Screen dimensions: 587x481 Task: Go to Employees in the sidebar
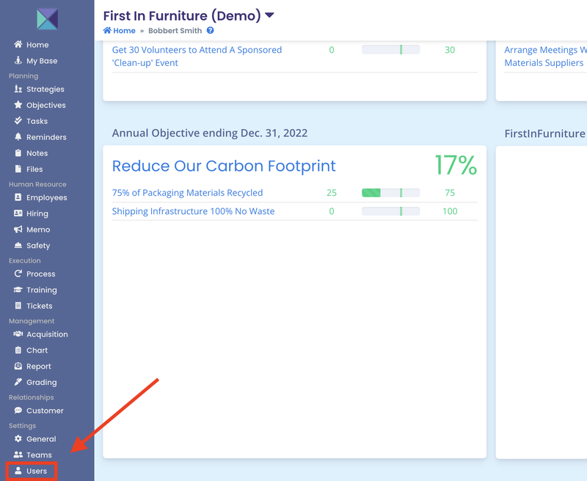click(46, 198)
